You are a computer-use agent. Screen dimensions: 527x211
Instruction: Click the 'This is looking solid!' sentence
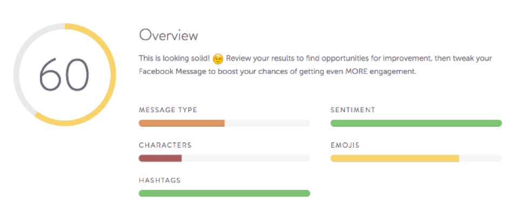pos(175,58)
